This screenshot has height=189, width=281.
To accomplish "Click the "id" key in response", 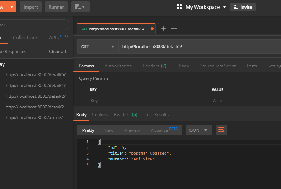I will [112, 147].
